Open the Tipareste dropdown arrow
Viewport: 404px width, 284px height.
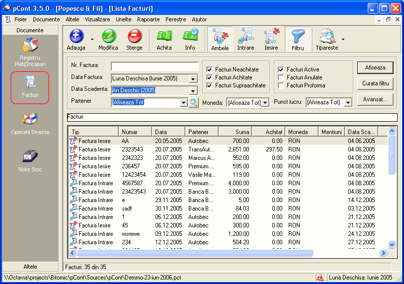click(343, 39)
